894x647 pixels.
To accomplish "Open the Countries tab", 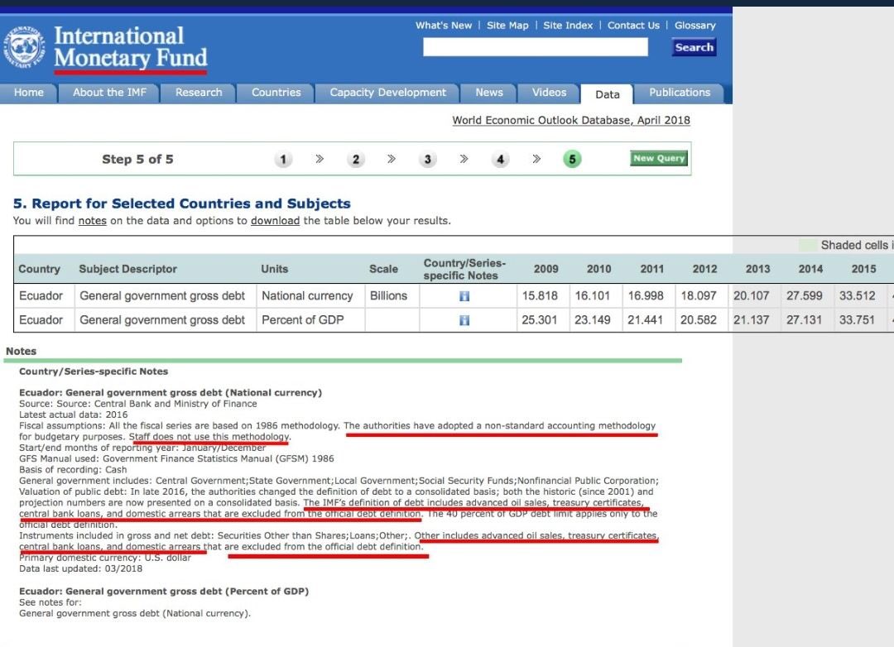I will tap(276, 93).
